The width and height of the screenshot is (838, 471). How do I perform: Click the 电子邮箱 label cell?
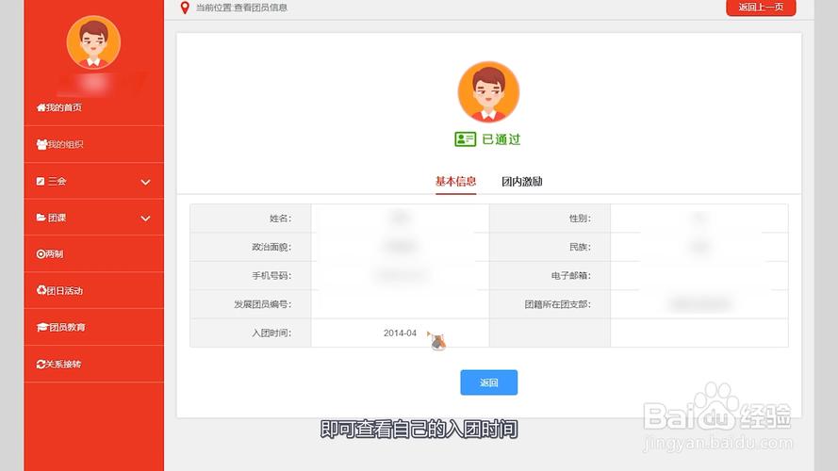[x=550, y=276]
